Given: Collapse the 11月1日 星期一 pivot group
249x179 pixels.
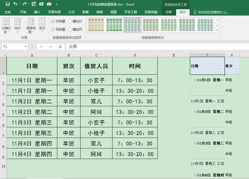Looking at the screenshot, I should tap(195, 80).
